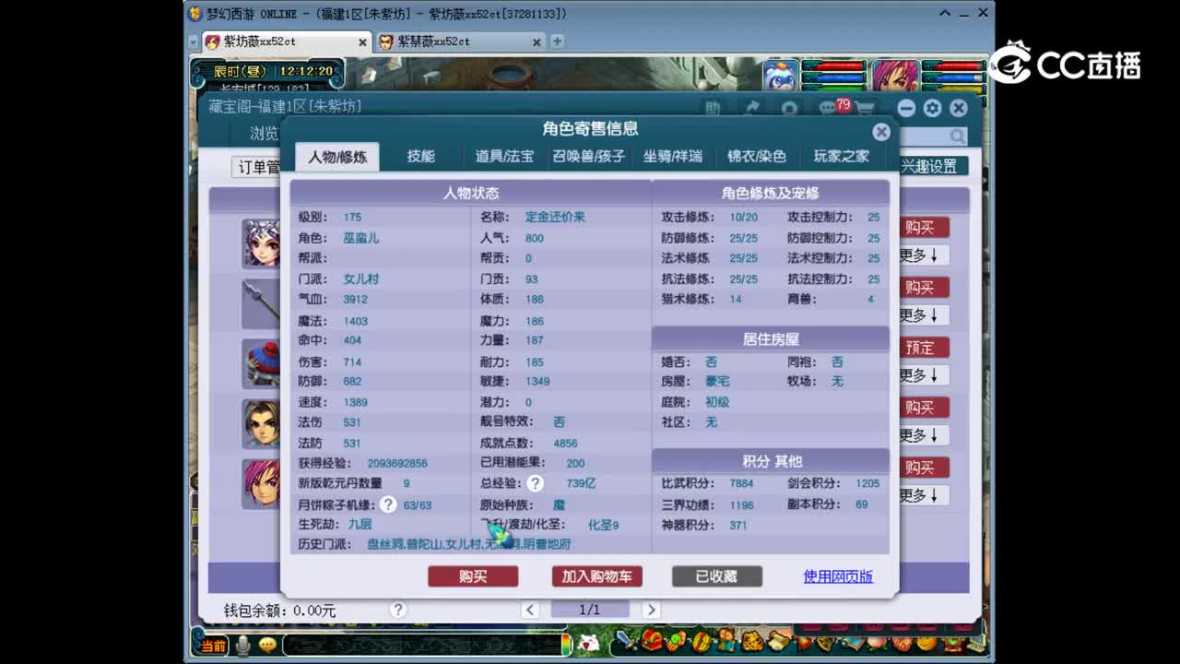Click the pet portrait at top right
The image size is (1180, 664).
(x=781, y=76)
